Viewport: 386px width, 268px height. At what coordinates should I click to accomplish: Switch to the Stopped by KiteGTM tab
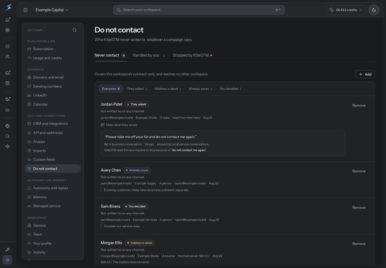pos(192,55)
